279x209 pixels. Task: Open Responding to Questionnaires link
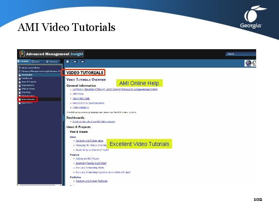point(88,103)
